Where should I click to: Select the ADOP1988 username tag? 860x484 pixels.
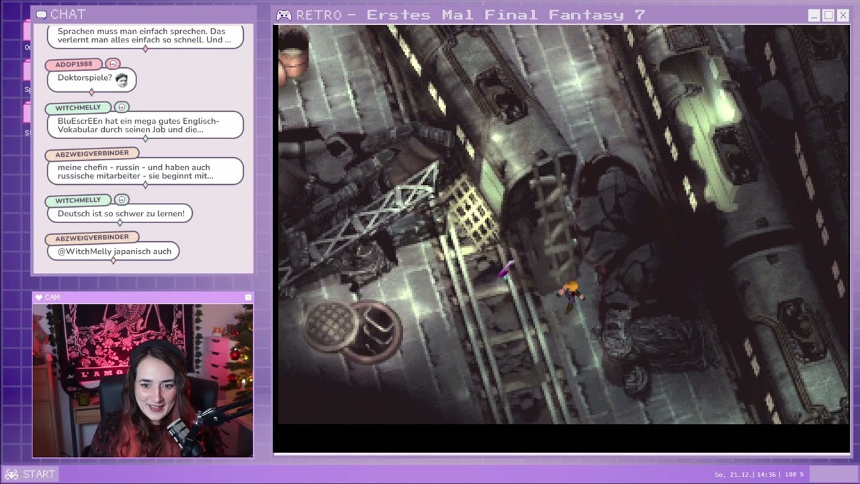pos(74,64)
